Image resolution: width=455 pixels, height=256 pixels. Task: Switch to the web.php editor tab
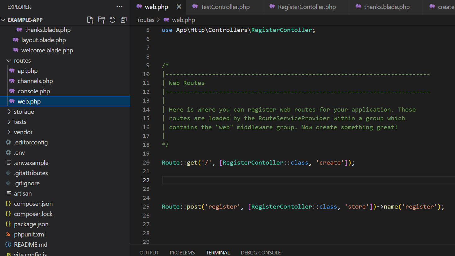(156, 7)
